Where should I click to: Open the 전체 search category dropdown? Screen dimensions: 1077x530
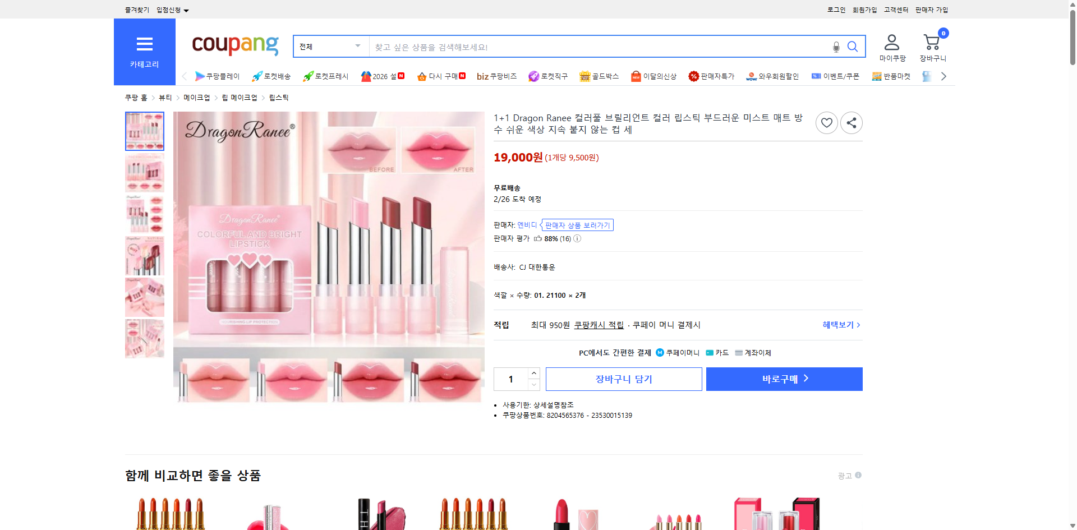pos(330,47)
